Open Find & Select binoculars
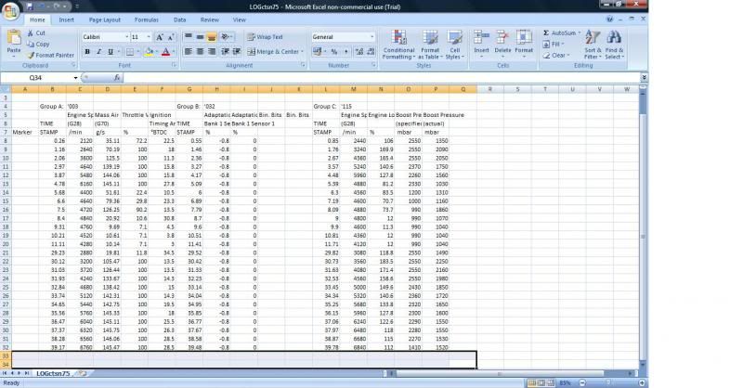Image resolution: width=743 pixels, height=388 pixels. pos(614,46)
